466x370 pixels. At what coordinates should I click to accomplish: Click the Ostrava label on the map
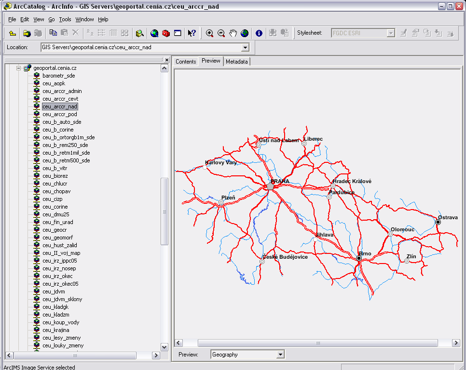click(x=448, y=217)
